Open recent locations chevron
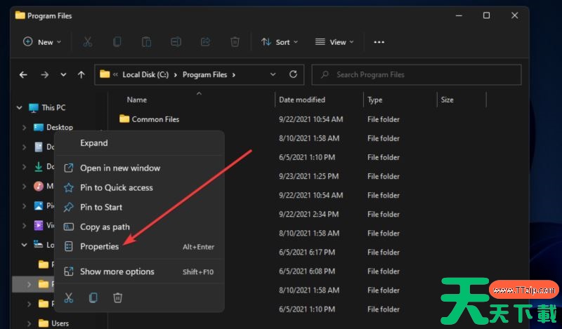Image resolution: width=562 pixels, height=329 pixels. [63, 75]
